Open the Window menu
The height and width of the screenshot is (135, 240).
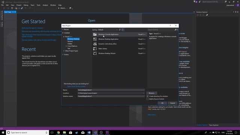53,5
